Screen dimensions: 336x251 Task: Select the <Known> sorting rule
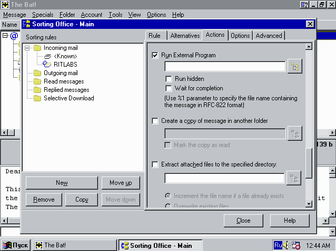(65, 56)
